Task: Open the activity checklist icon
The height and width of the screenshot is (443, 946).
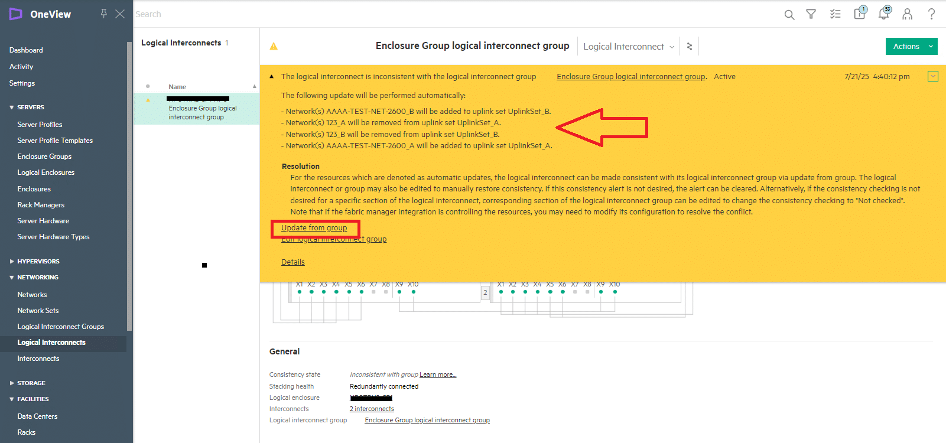Action: (x=835, y=14)
